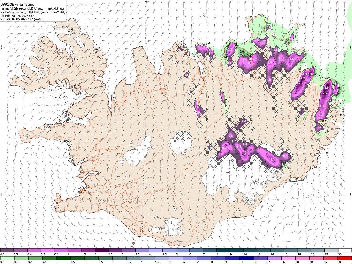
Task: Click the top-row swatch between 6 and 7
Action: click(196, 250)
